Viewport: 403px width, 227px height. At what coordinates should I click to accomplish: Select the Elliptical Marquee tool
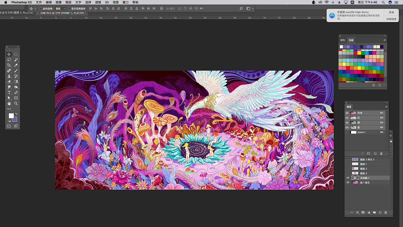tap(16, 54)
